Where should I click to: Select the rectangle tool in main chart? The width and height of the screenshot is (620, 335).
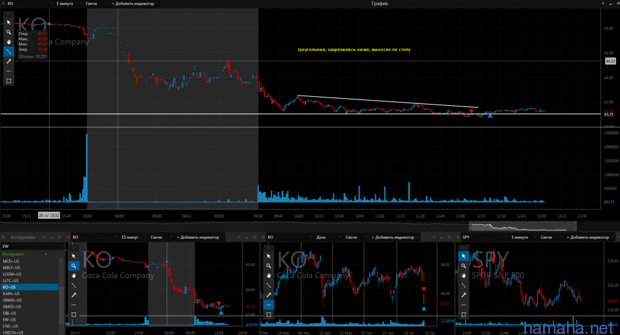(x=8, y=81)
